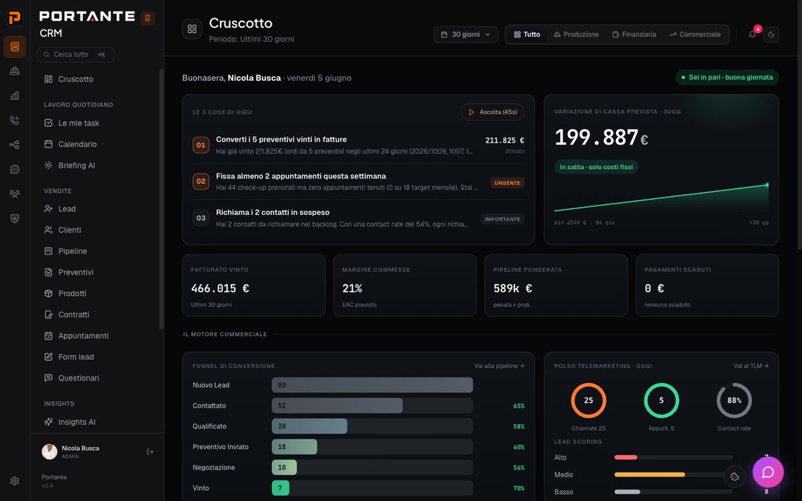This screenshot has height=501, width=802.
Task: Open the purple chat bubble button
Action: coord(768,472)
